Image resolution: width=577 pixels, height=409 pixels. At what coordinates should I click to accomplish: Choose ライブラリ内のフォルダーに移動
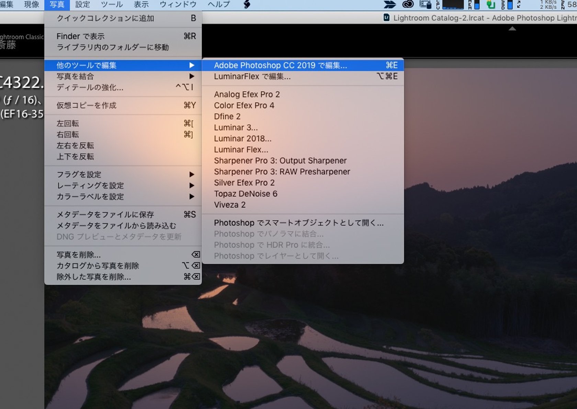123,47
